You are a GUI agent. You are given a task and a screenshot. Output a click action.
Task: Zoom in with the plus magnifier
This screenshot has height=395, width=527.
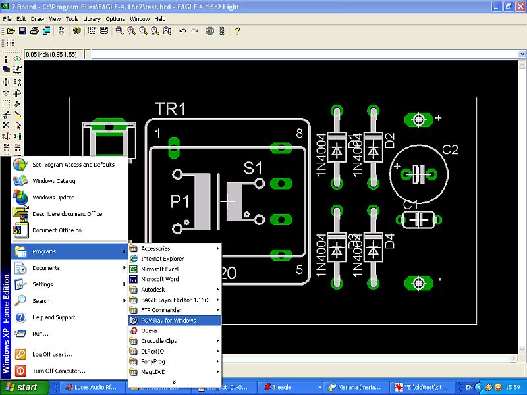tap(131, 31)
